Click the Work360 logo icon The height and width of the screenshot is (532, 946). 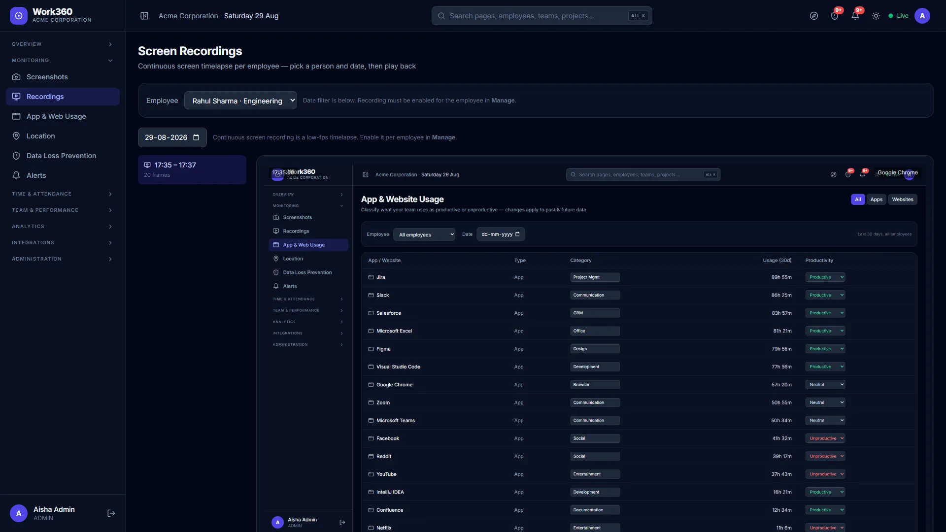pyautogui.click(x=19, y=16)
